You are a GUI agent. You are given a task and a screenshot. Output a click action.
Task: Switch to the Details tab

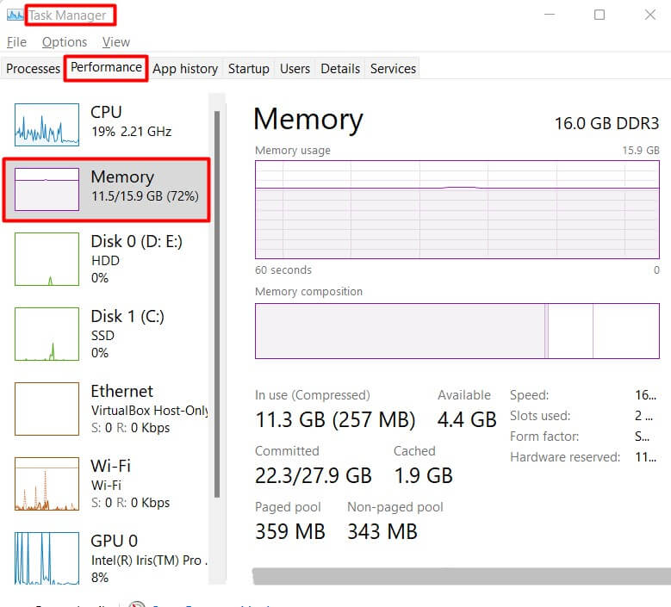(x=340, y=68)
